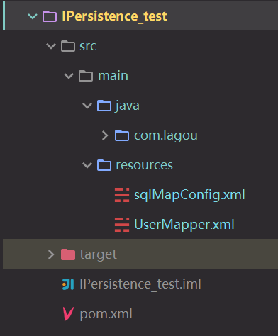Click the red UserMapper.xml file icon
The image size is (278, 336).
(x=122, y=225)
